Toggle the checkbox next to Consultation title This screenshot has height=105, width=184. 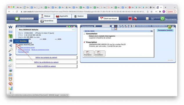pos(95,26)
